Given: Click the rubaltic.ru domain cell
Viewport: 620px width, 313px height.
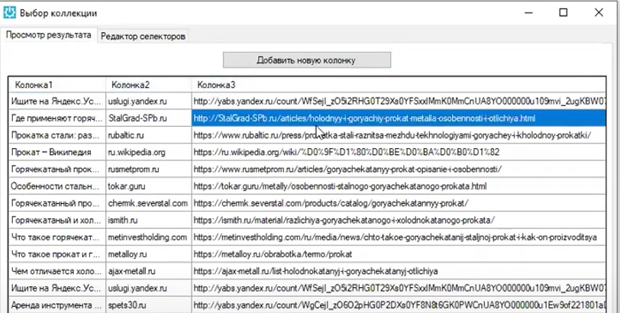Looking at the screenshot, I should pos(149,135).
